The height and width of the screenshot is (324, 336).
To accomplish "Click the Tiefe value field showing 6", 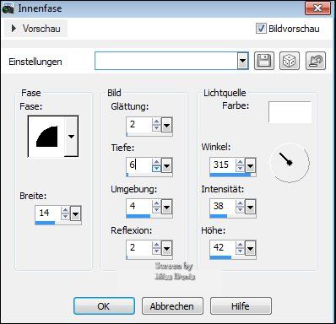I will pyautogui.click(x=139, y=165).
